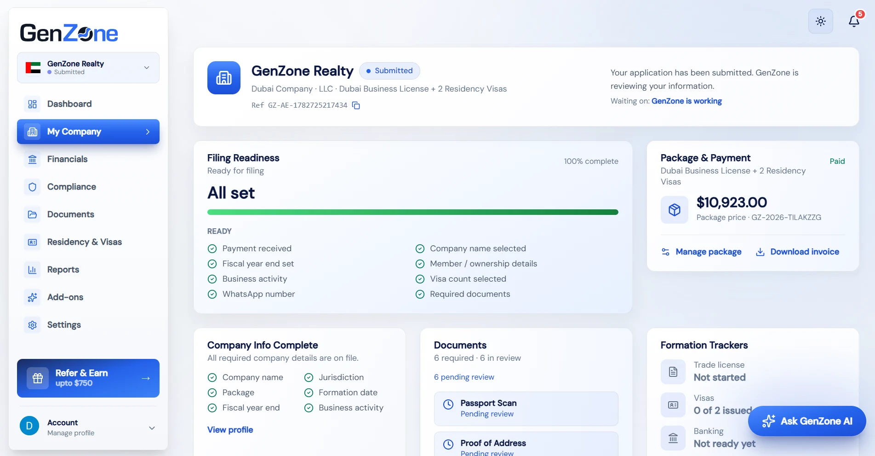Open Add-ons in the sidebar

(88, 297)
